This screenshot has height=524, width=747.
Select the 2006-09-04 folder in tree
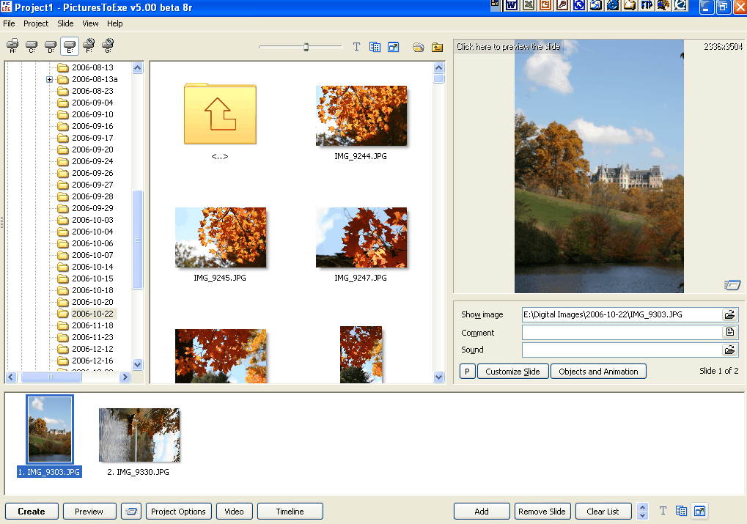pyautogui.click(x=92, y=103)
